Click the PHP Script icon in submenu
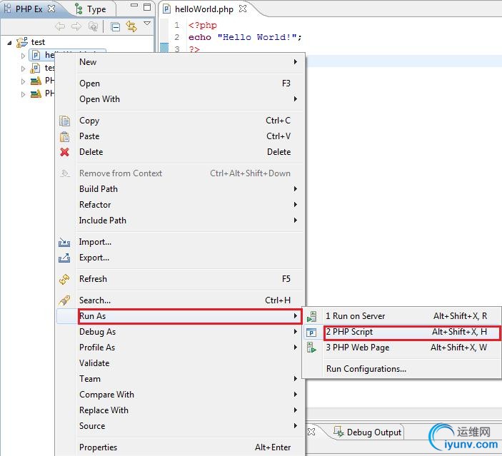This screenshot has height=456, width=502. click(x=311, y=333)
